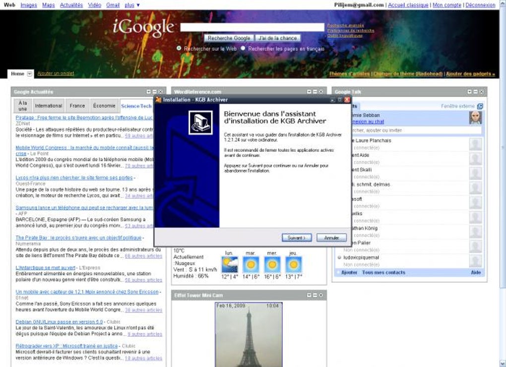The image size is (506, 367).
Task: Open Images link in top bar
Action: point(29,5)
